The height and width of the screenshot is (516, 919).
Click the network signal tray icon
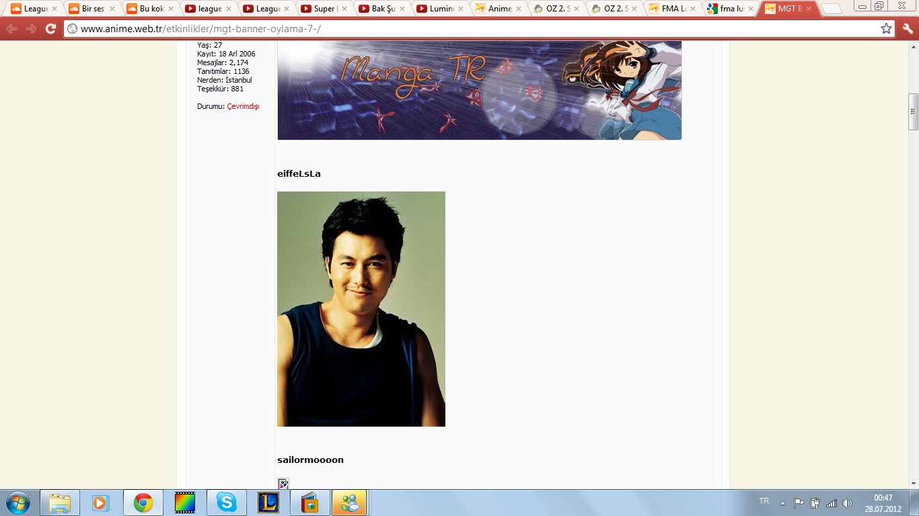click(x=832, y=503)
